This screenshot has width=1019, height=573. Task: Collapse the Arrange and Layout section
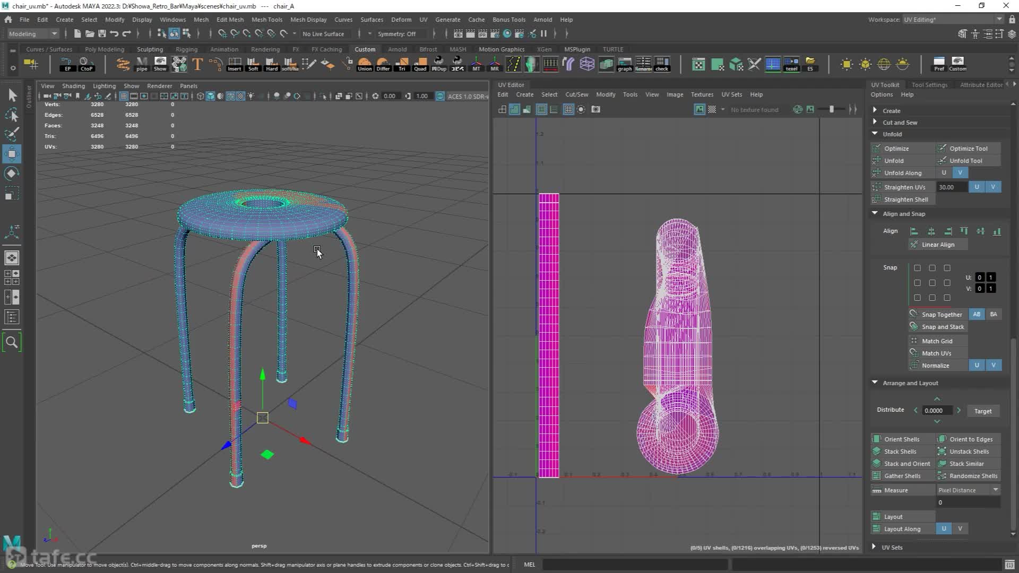pos(875,383)
